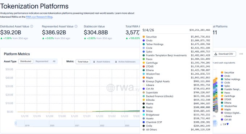Click the Backed Finance (xStocks) tooltip row

pyautogui.click(x=176, y=96)
